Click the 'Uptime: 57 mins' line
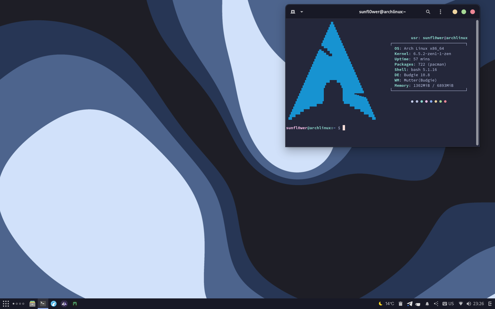The width and height of the screenshot is (495, 309). coord(412,59)
